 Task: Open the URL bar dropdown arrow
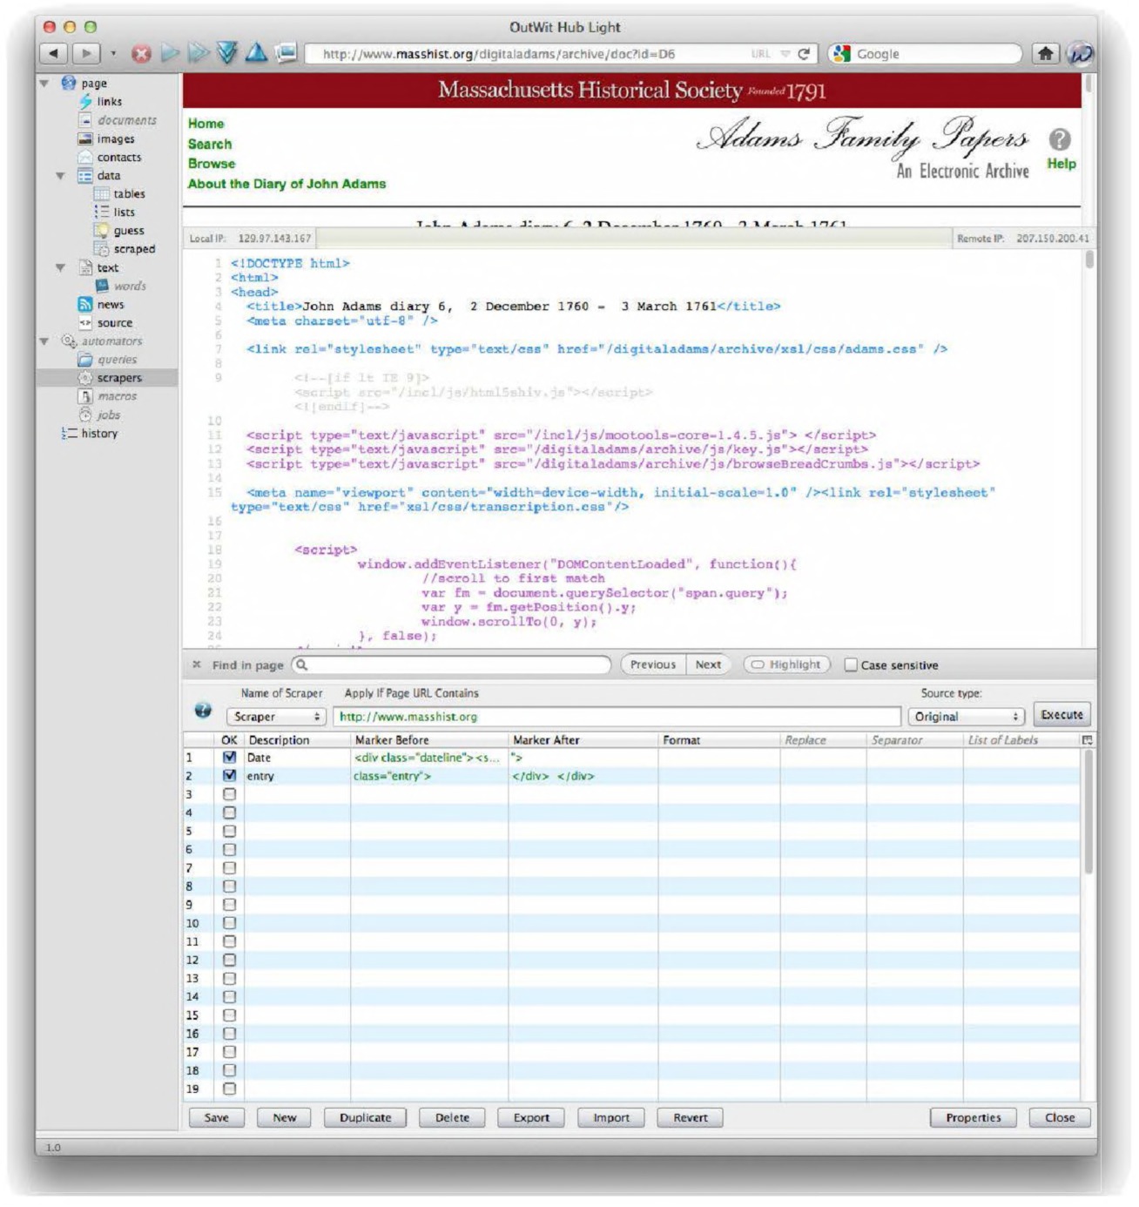785,54
